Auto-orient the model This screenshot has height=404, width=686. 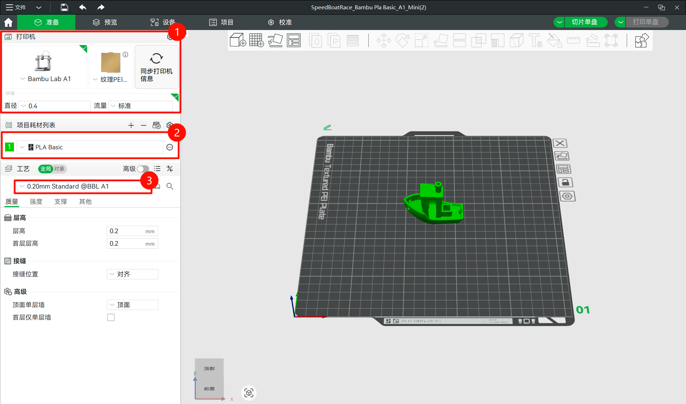point(275,40)
